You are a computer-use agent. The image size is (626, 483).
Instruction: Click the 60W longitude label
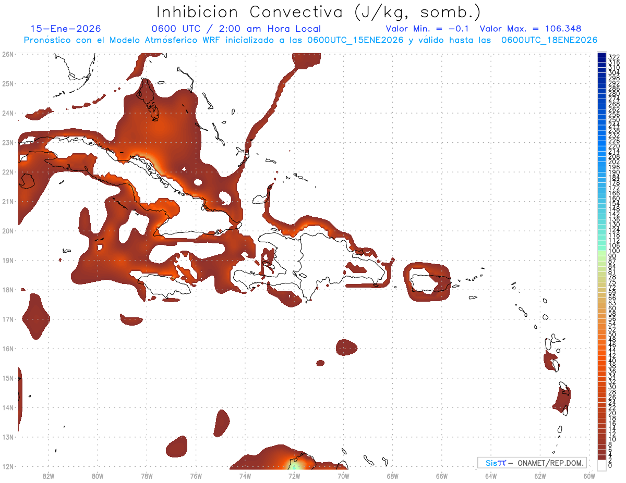click(589, 476)
